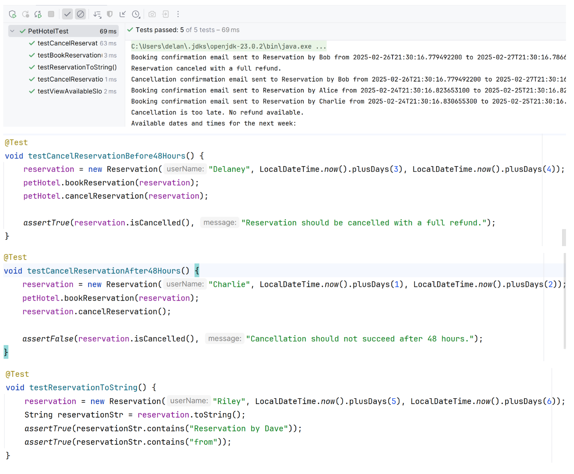574x474 pixels.
Task: Select testReservationToString() in test tree
Action: point(77,67)
